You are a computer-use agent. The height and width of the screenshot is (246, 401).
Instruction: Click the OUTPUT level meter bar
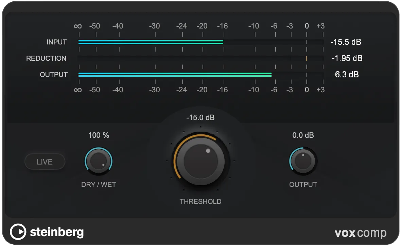201,75
